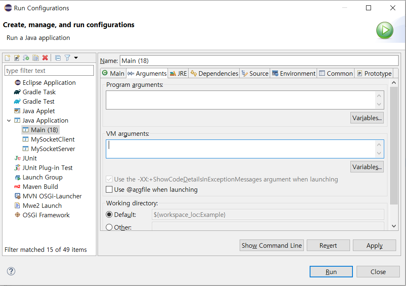406x286 pixels.
Task: Switch to the JRE tab
Action: coord(178,73)
